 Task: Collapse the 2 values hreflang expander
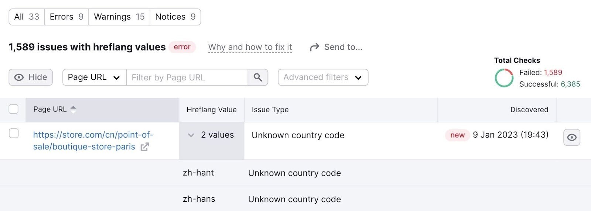tap(191, 135)
